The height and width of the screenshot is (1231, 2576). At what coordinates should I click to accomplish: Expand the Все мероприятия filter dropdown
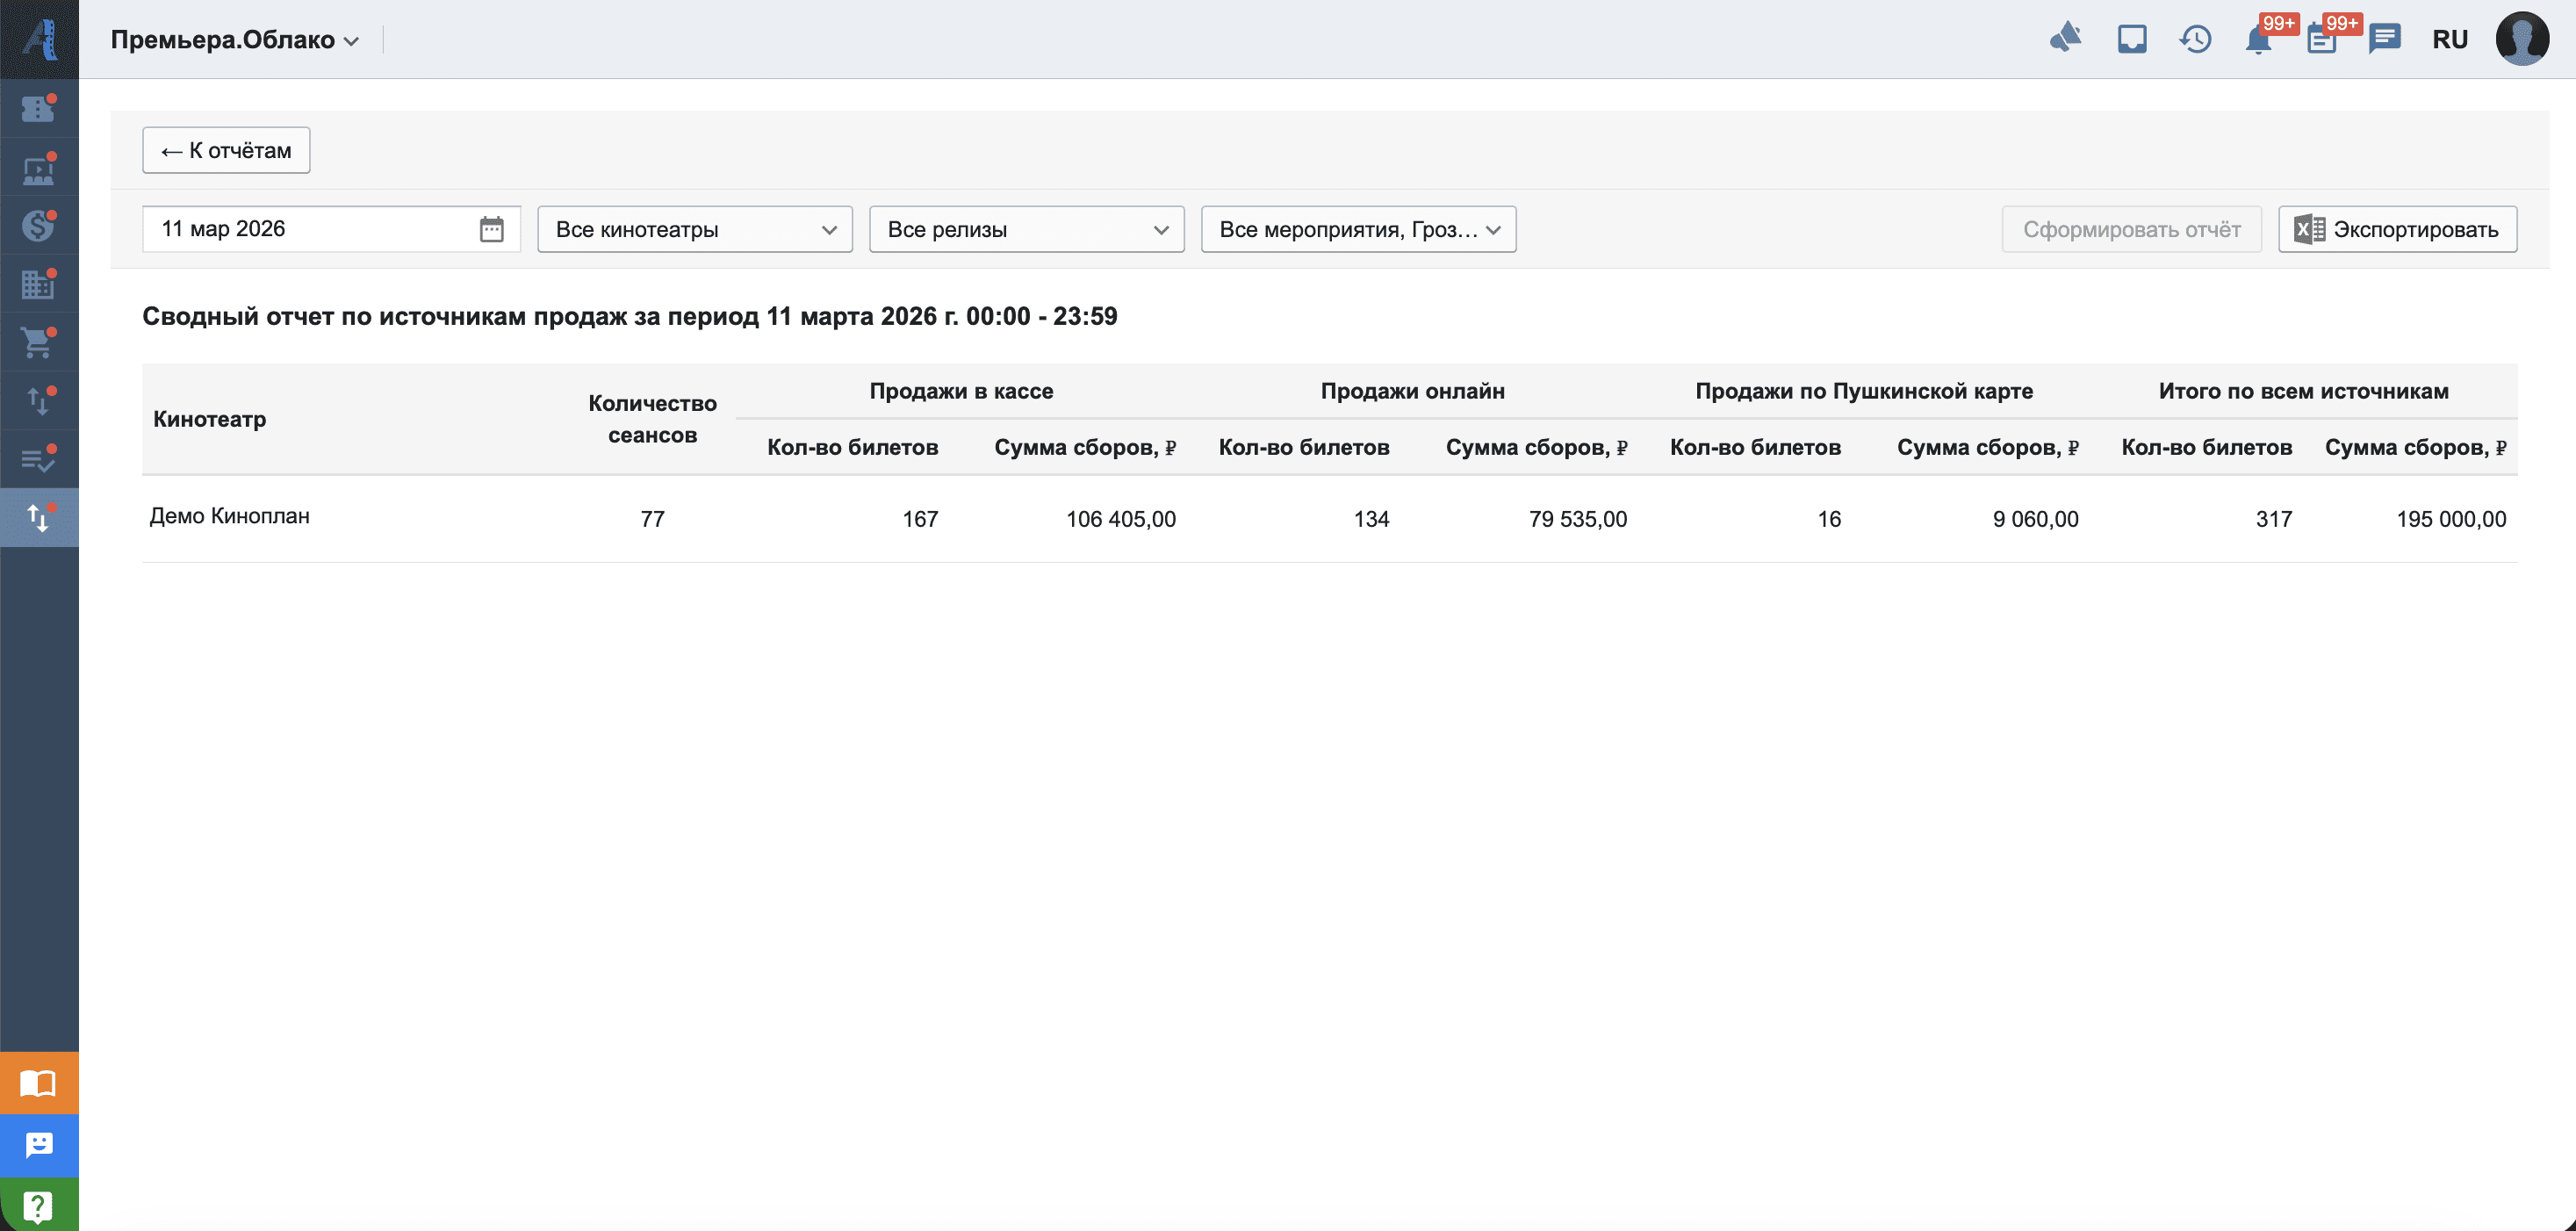pyautogui.click(x=1357, y=229)
